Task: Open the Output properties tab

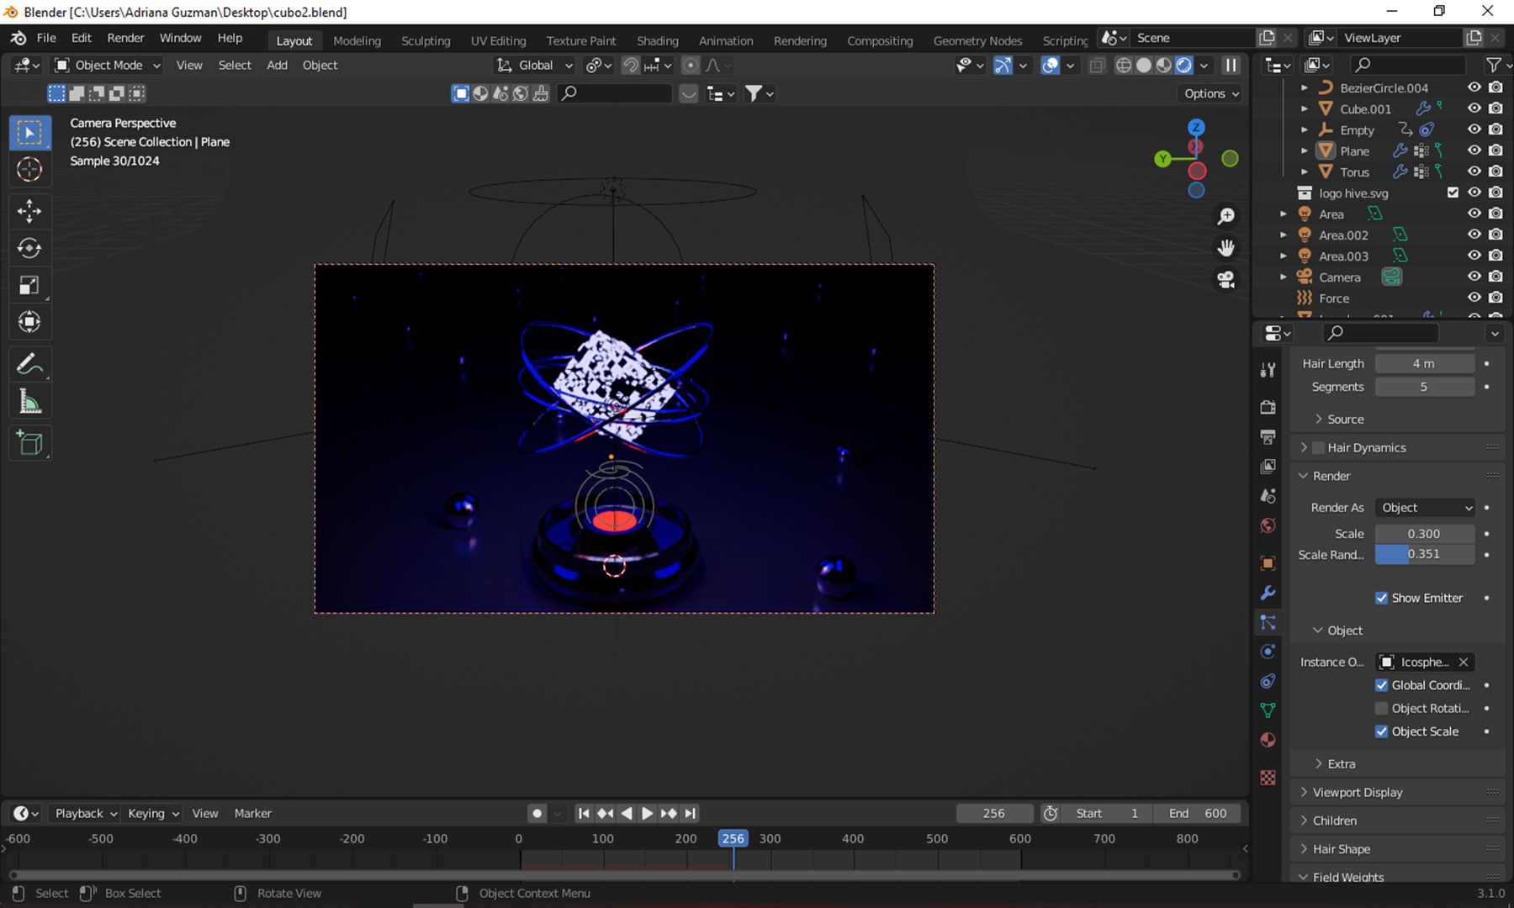Action: click(x=1268, y=436)
